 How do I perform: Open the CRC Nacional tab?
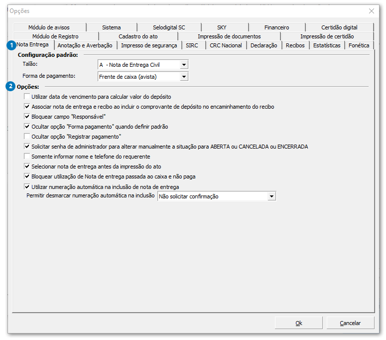point(226,45)
